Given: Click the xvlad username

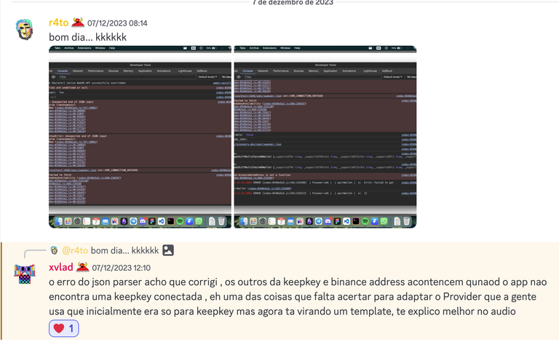Looking at the screenshot, I should coord(61,267).
